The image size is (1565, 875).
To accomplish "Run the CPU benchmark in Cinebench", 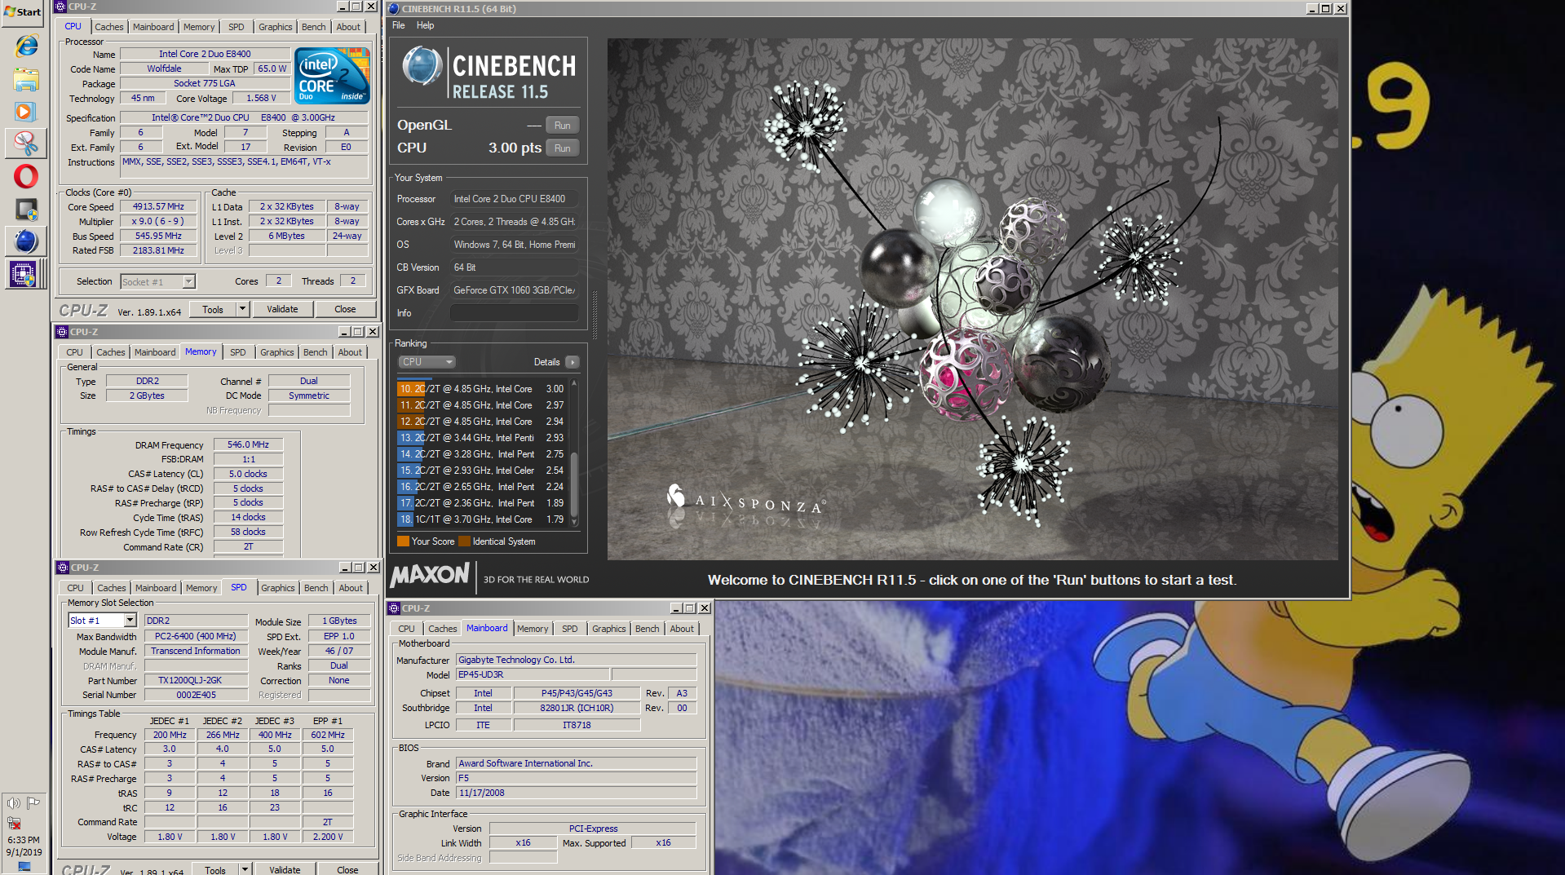I will coord(563,148).
